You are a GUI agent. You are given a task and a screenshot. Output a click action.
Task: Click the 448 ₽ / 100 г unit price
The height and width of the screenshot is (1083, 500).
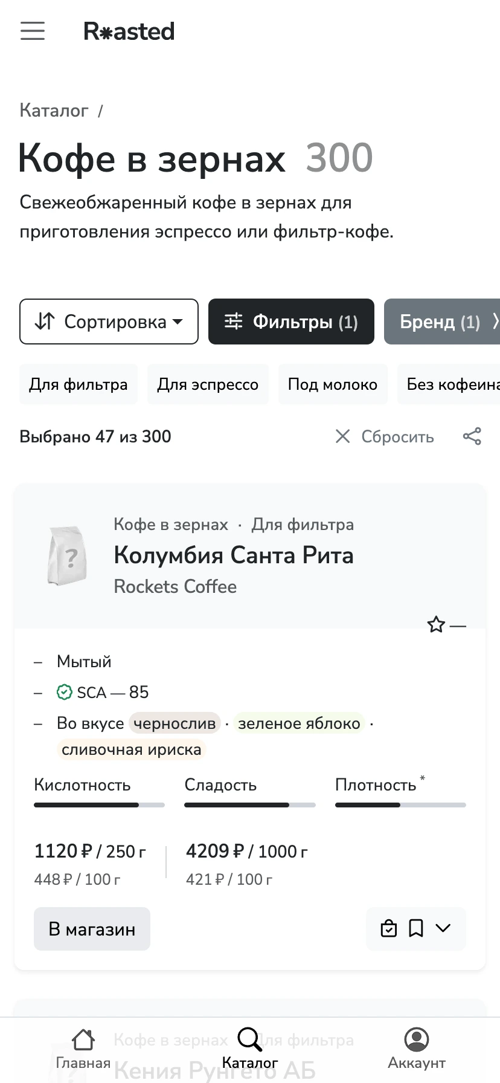click(x=77, y=879)
